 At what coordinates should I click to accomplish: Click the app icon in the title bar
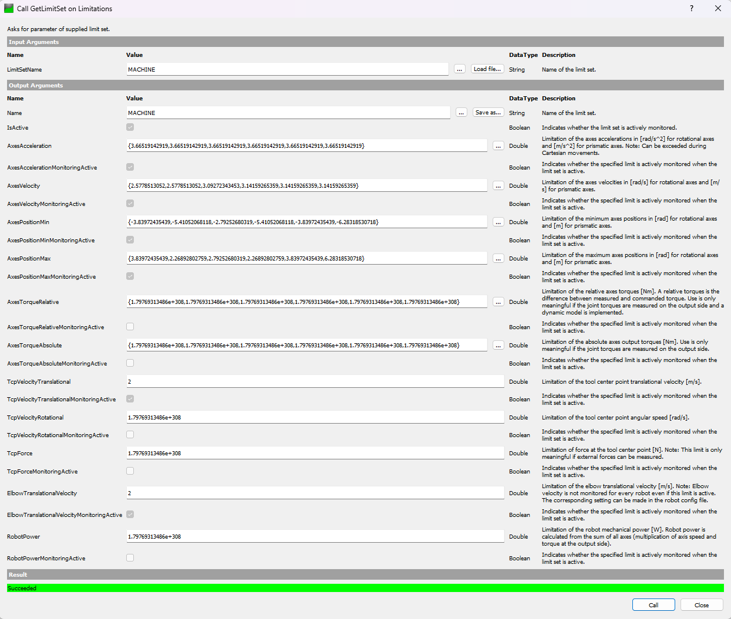9,9
